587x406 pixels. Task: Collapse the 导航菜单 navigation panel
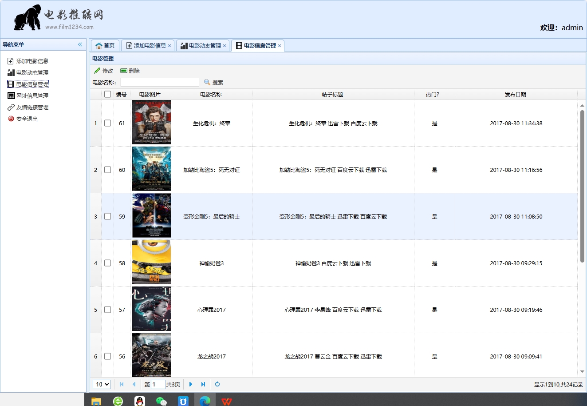pyautogui.click(x=80, y=44)
